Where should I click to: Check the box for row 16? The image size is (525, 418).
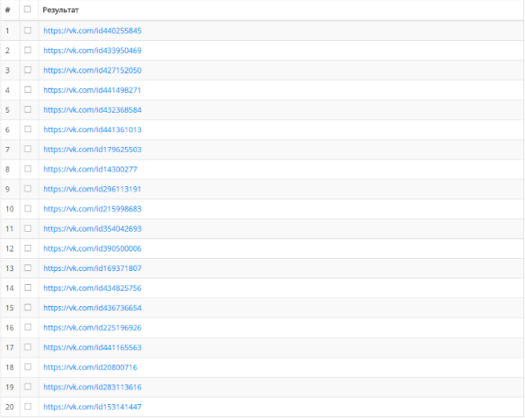28,327
